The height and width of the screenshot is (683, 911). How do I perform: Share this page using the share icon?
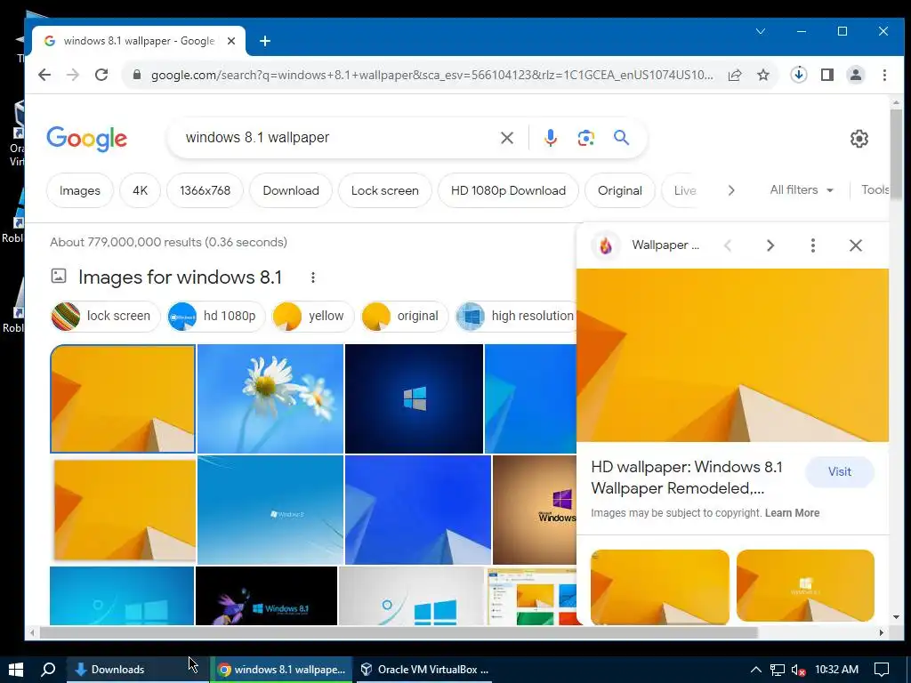click(734, 75)
